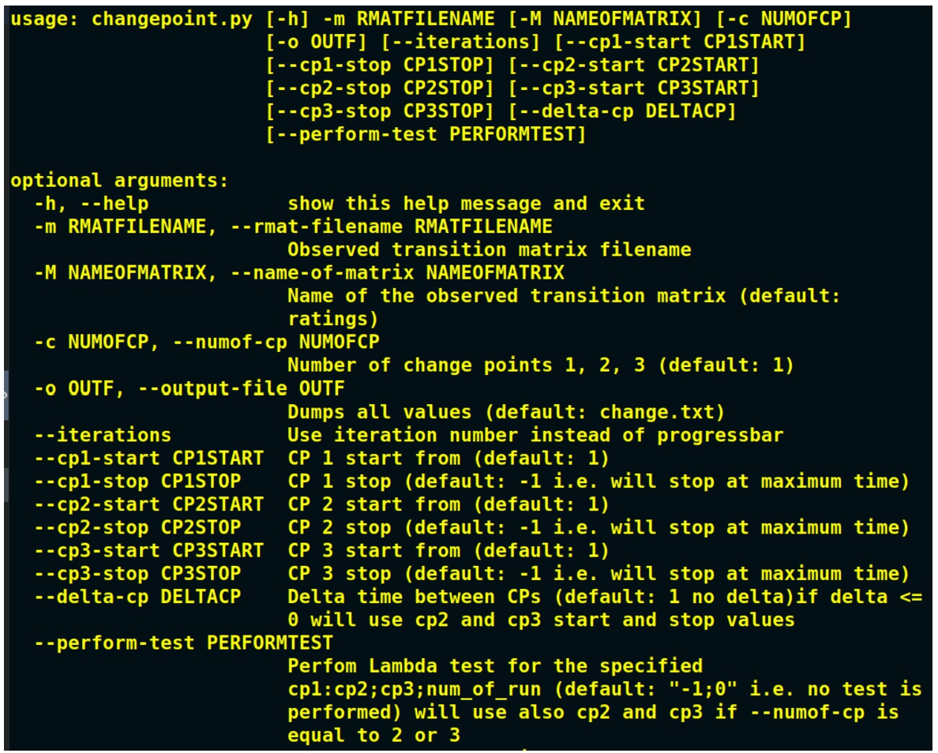Click 'Observed transition matrix filename' description
Viewport: 938px width, 753px height.
(x=490, y=249)
